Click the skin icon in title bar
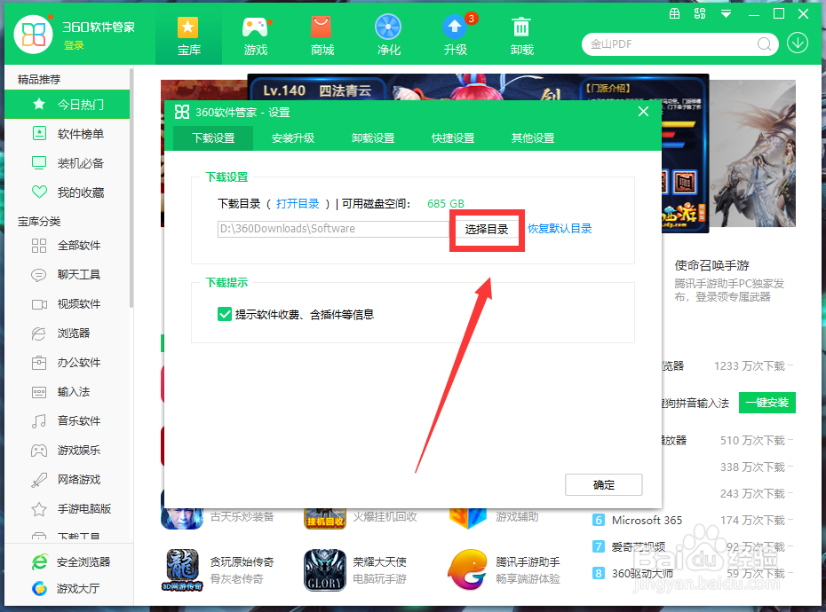The height and width of the screenshot is (612, 826). pos(700,13)
